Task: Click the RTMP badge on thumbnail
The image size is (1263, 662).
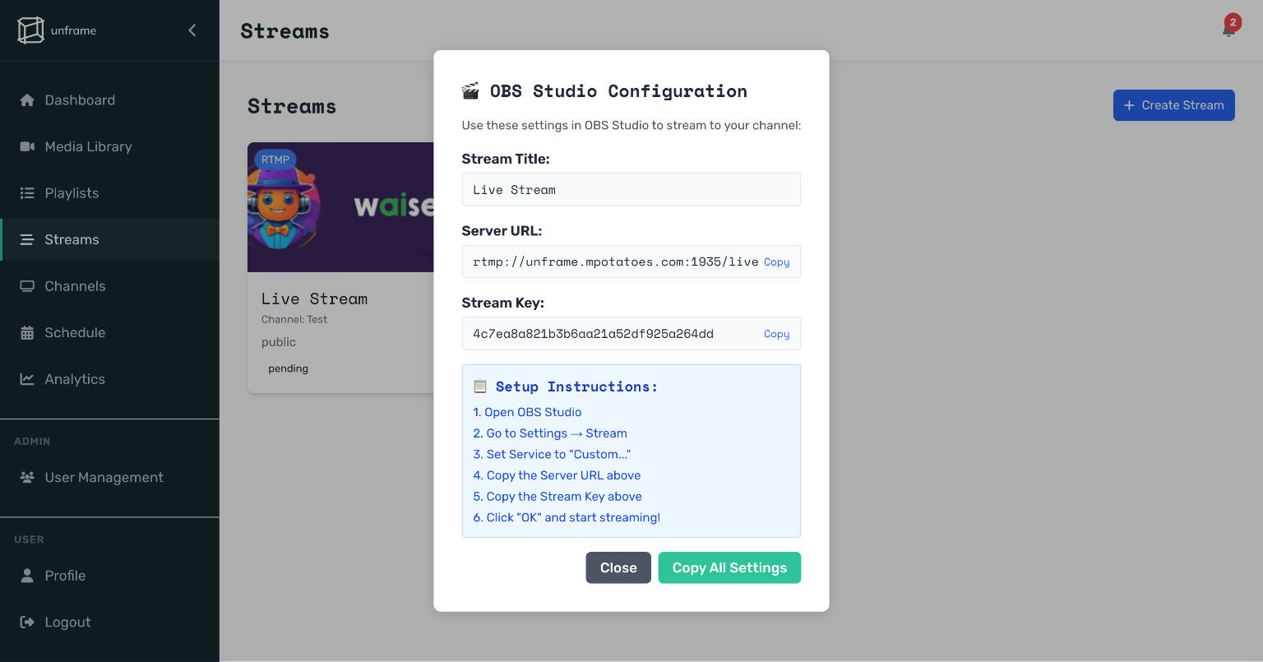Action: (275, 160)
